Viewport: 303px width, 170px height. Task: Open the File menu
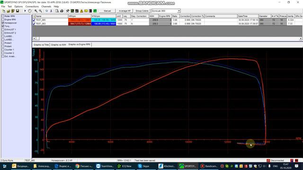(x=3, y=7)
